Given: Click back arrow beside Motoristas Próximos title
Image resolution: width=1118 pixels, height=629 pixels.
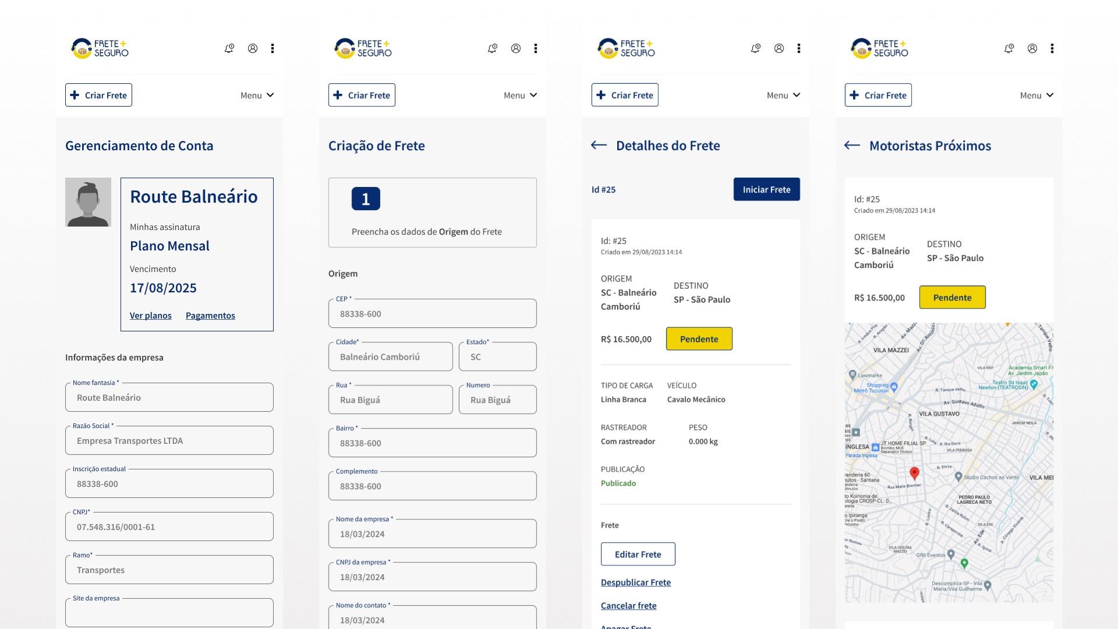Looking at the screenshot, I should 852,145.
